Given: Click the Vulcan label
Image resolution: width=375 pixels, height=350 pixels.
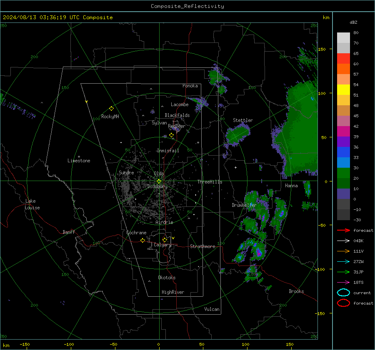Looking at the screenshot, I should (x=212, y=309).
